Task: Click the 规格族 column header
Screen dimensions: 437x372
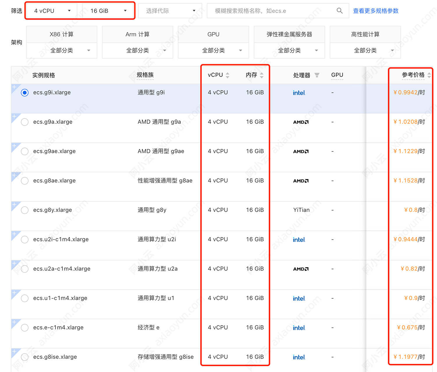Action: (x=145, y=75)
